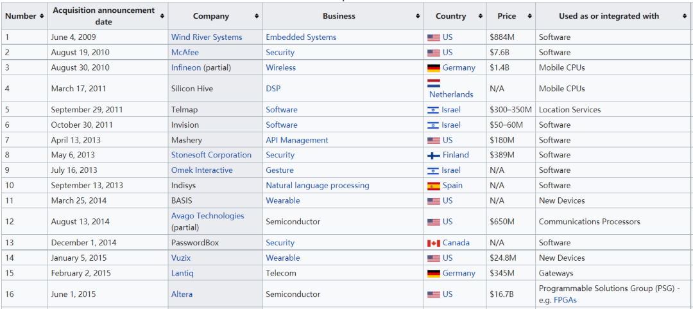Screen dimensions: 693x309
Task: Click the Finland flag icon
Action: tap(434, 155)
